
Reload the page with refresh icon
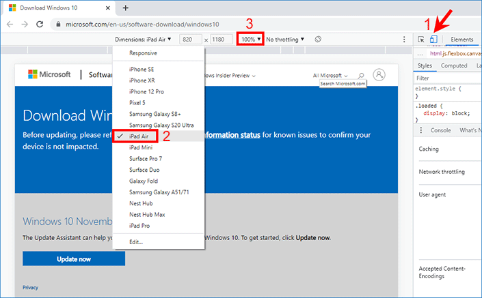(40, 25)
